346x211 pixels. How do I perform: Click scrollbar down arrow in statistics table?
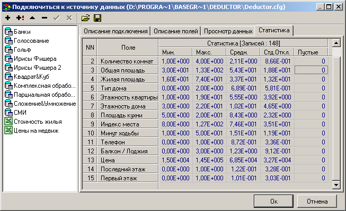[336, 185]
